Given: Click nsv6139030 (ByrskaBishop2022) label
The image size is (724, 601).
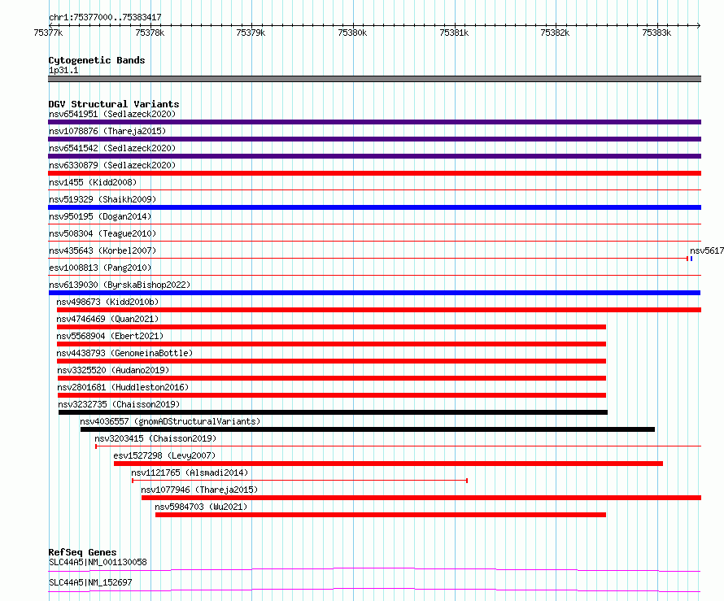Looking at the screenshot, I should coord(120,285).
